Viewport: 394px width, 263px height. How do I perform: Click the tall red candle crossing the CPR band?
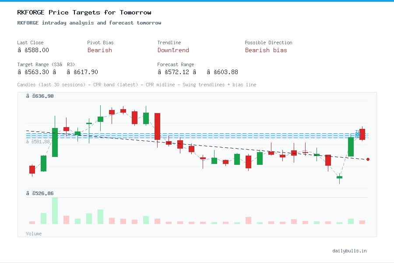click(x=157, y=126)
